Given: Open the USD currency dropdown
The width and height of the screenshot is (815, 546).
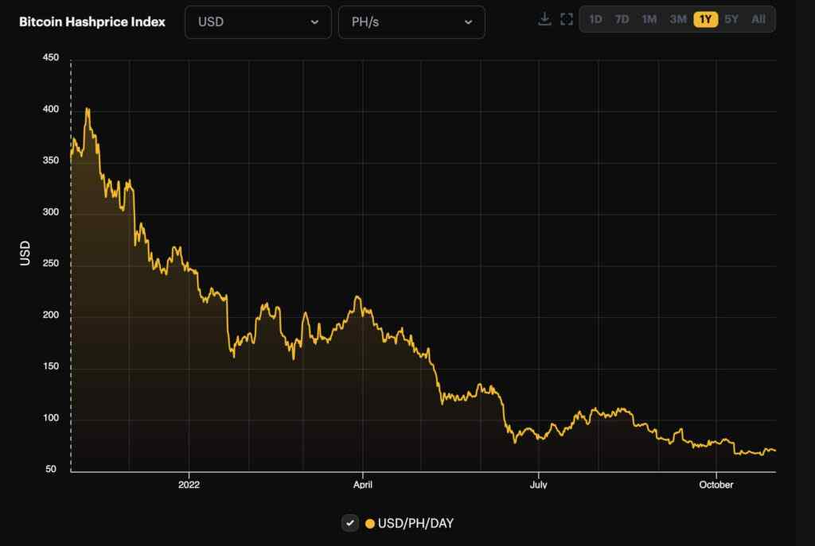Looking at the screenshot, I should point(257,22).
